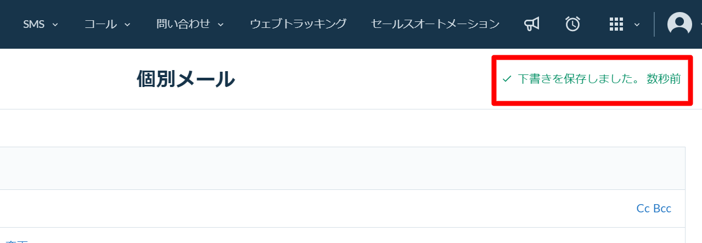The image size is (702, 243).
Task: Click the 数秒前 saved timestamp
Action: (664, 79)
